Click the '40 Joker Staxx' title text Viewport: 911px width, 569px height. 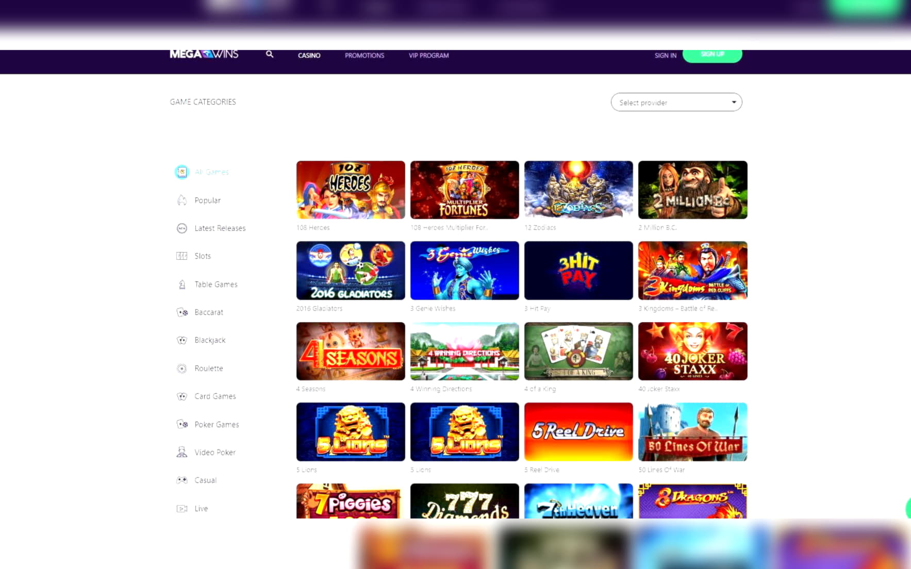(659, 389)
